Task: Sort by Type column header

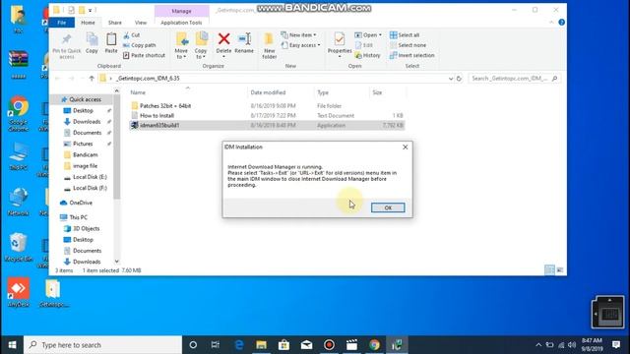Action: [x=323, y=92]
